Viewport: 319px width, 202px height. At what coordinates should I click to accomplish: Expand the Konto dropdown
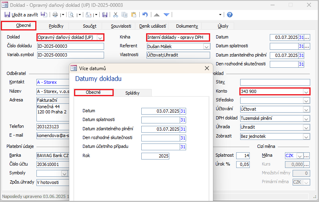tap(306, 92)
